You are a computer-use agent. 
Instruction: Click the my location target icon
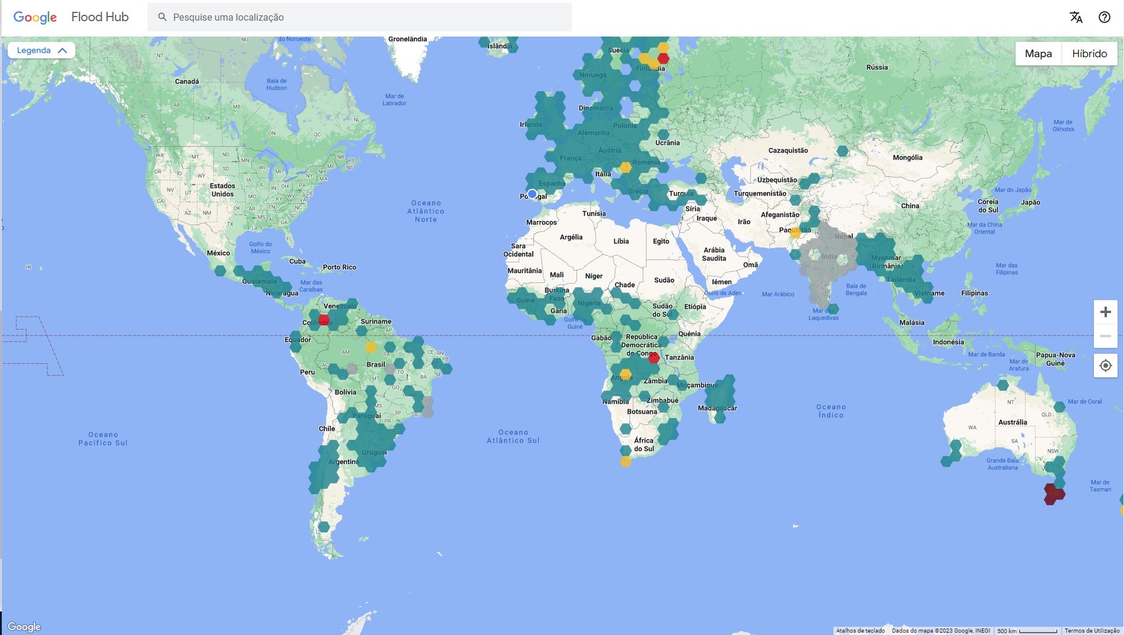pyautogui.click(x=1105, y=366)
